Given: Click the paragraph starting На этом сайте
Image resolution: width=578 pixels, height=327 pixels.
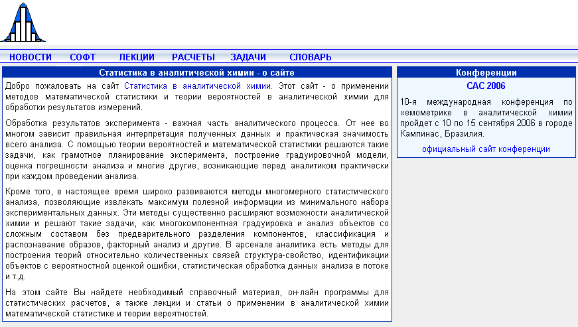Looking at the screenshot, I should [197, 303].
